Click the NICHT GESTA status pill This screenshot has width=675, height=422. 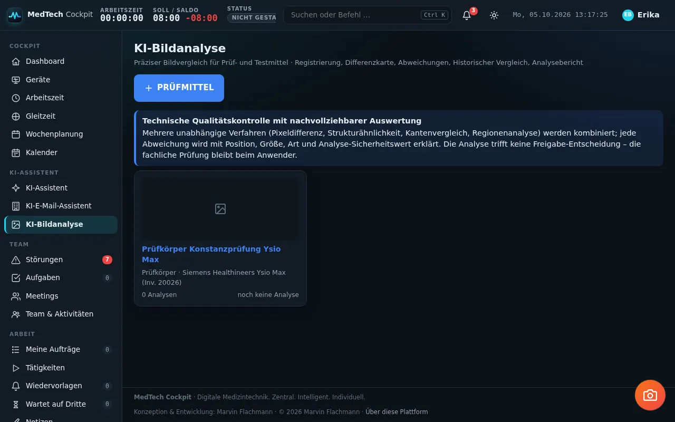point(252,18)
